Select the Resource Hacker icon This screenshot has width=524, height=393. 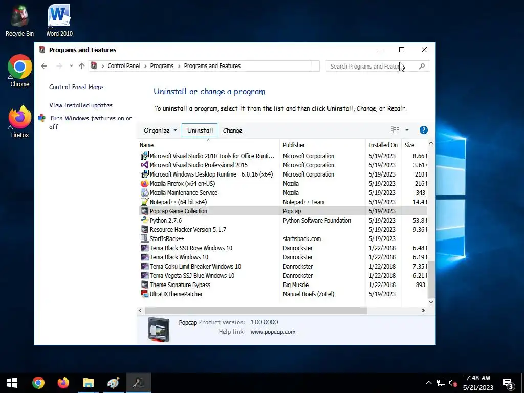(144, 230)
